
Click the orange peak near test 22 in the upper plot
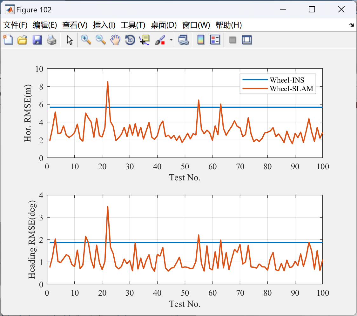click(107, 82)
